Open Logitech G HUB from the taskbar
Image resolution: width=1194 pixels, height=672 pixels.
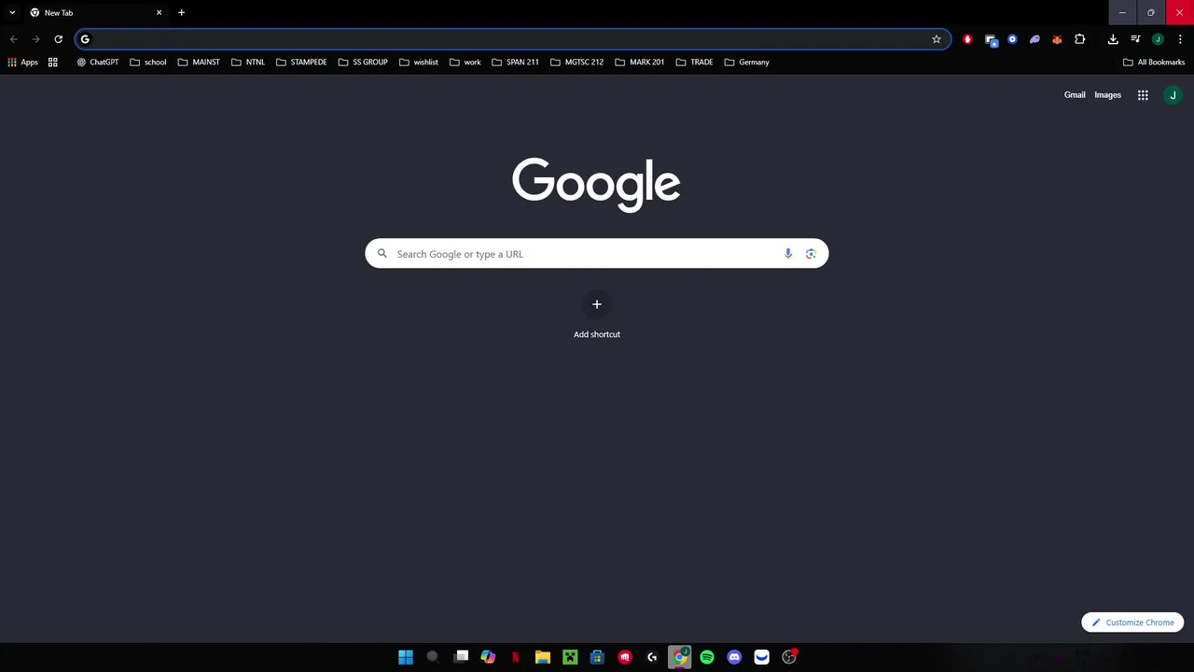(652, 657)
